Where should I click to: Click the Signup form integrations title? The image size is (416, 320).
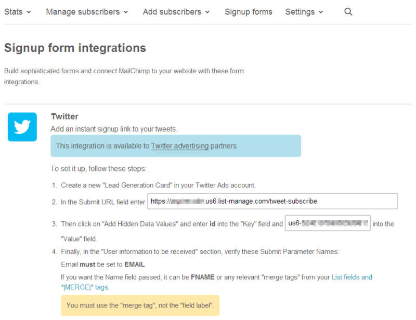tap(75, 48)
